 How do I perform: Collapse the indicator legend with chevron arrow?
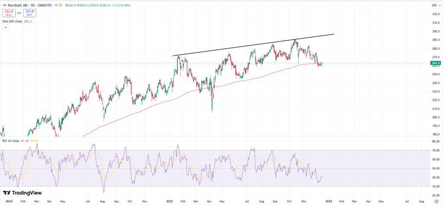6,27
